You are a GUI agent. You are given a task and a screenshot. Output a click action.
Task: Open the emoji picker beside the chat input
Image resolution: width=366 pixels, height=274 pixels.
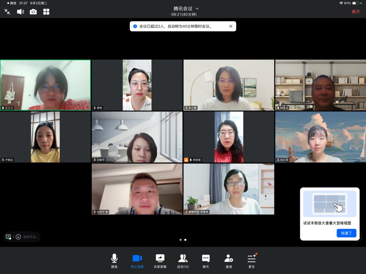click(x=18, y=237)
